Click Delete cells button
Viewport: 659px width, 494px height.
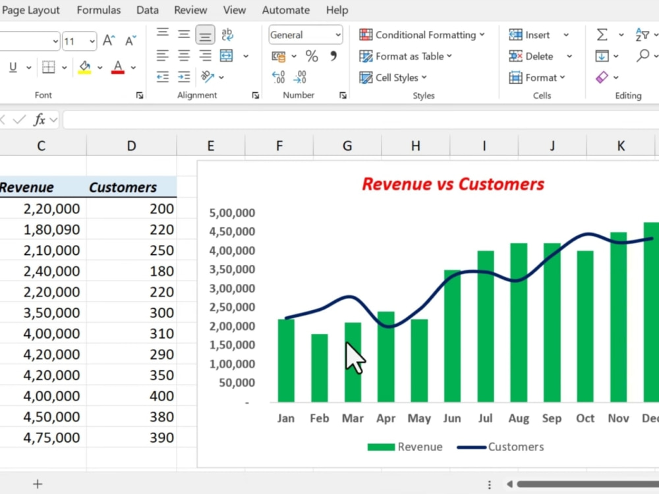(532, 56)
